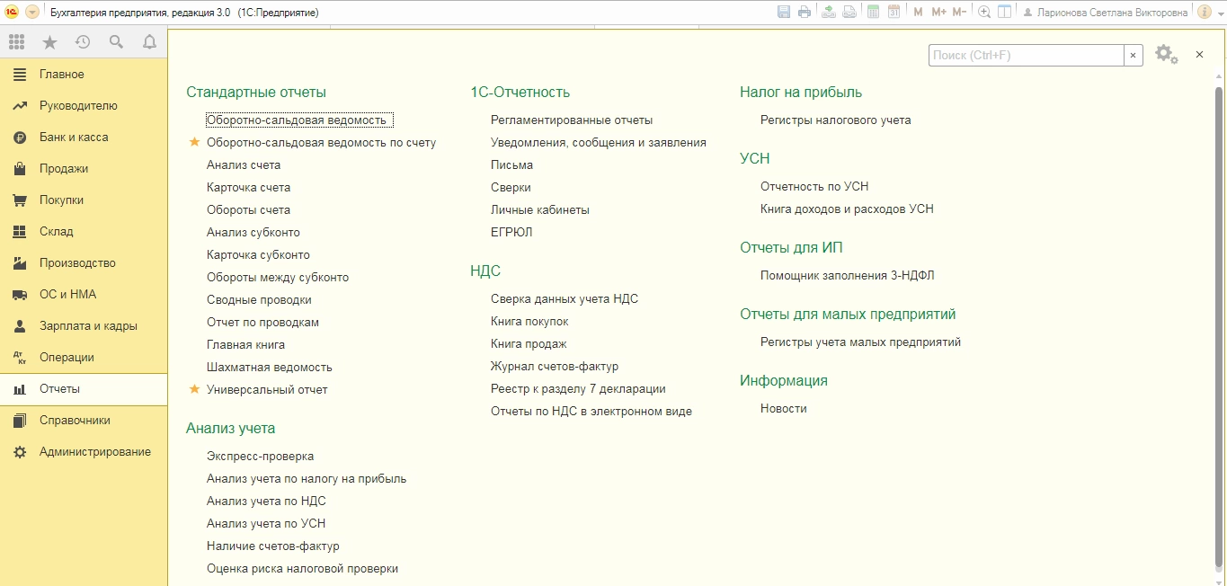Open the Руководителю section
Viewport: 1227px width, 586px height.
pyautogui.click(x=84, y=106)
